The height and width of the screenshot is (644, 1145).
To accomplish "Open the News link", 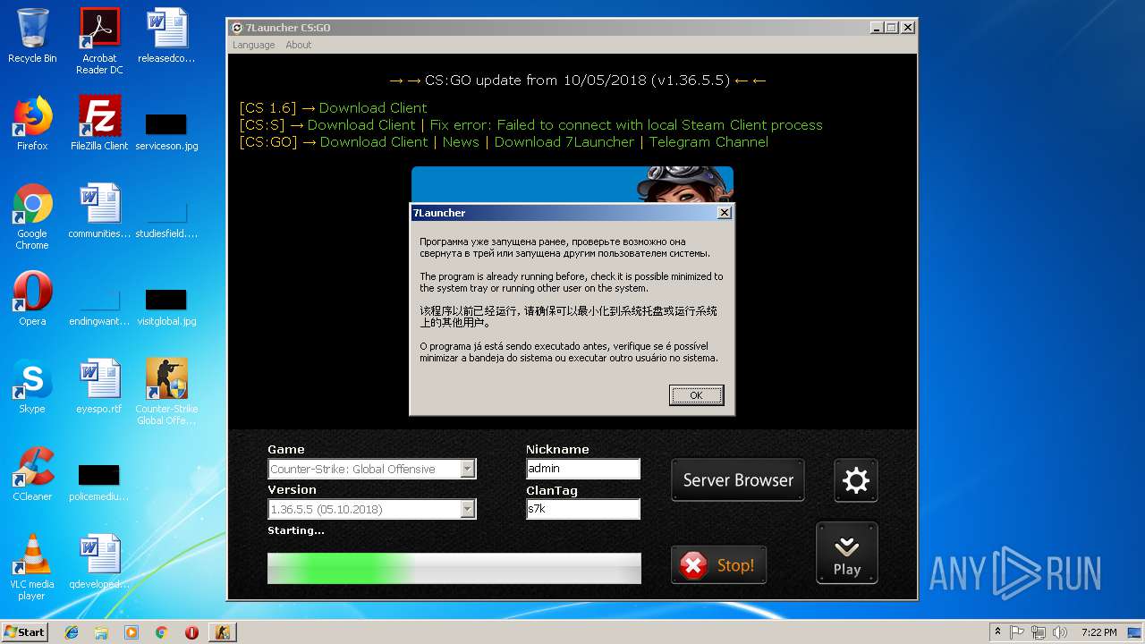I will click(461, 142).
